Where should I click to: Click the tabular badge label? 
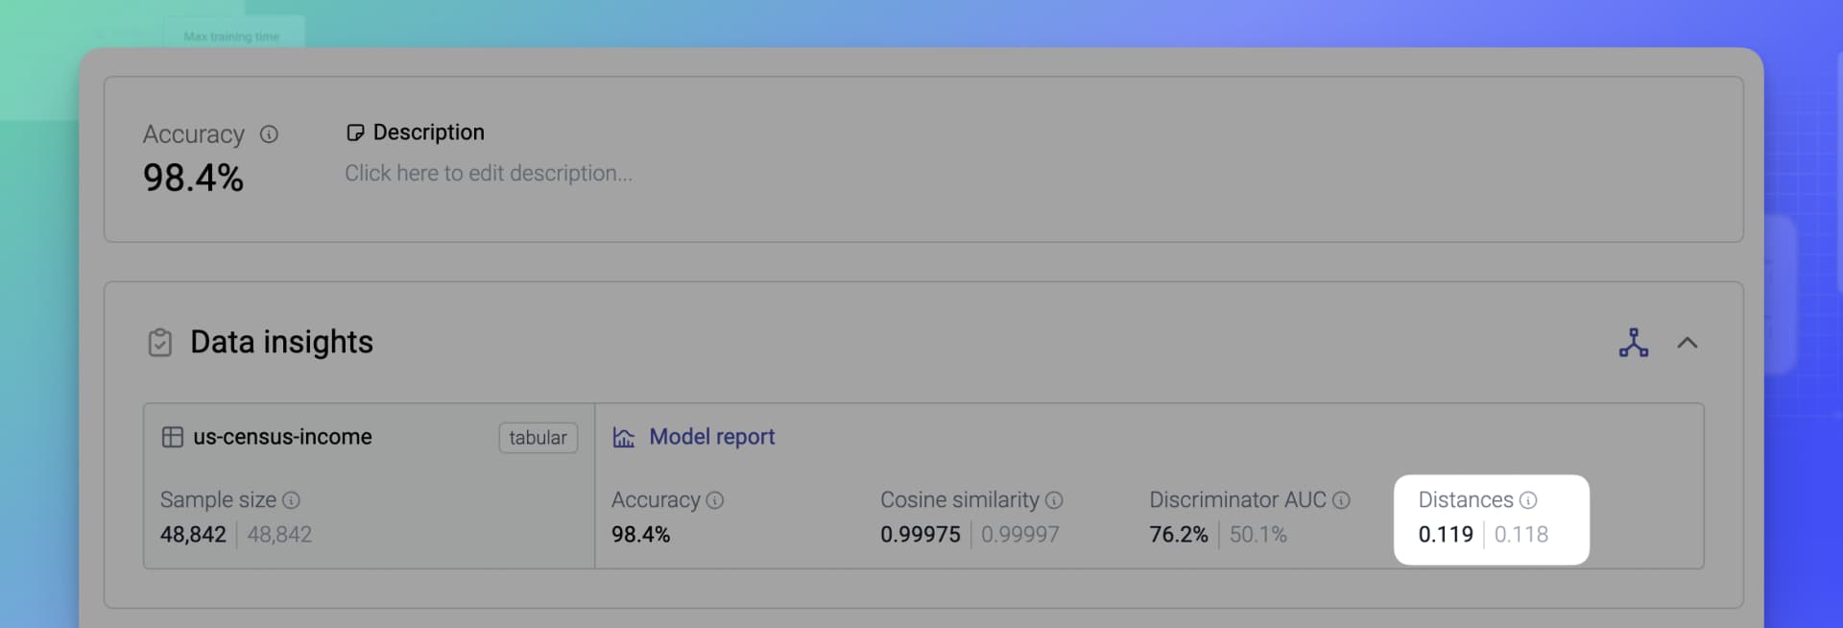pyautogui.click(x=538, y=438)
